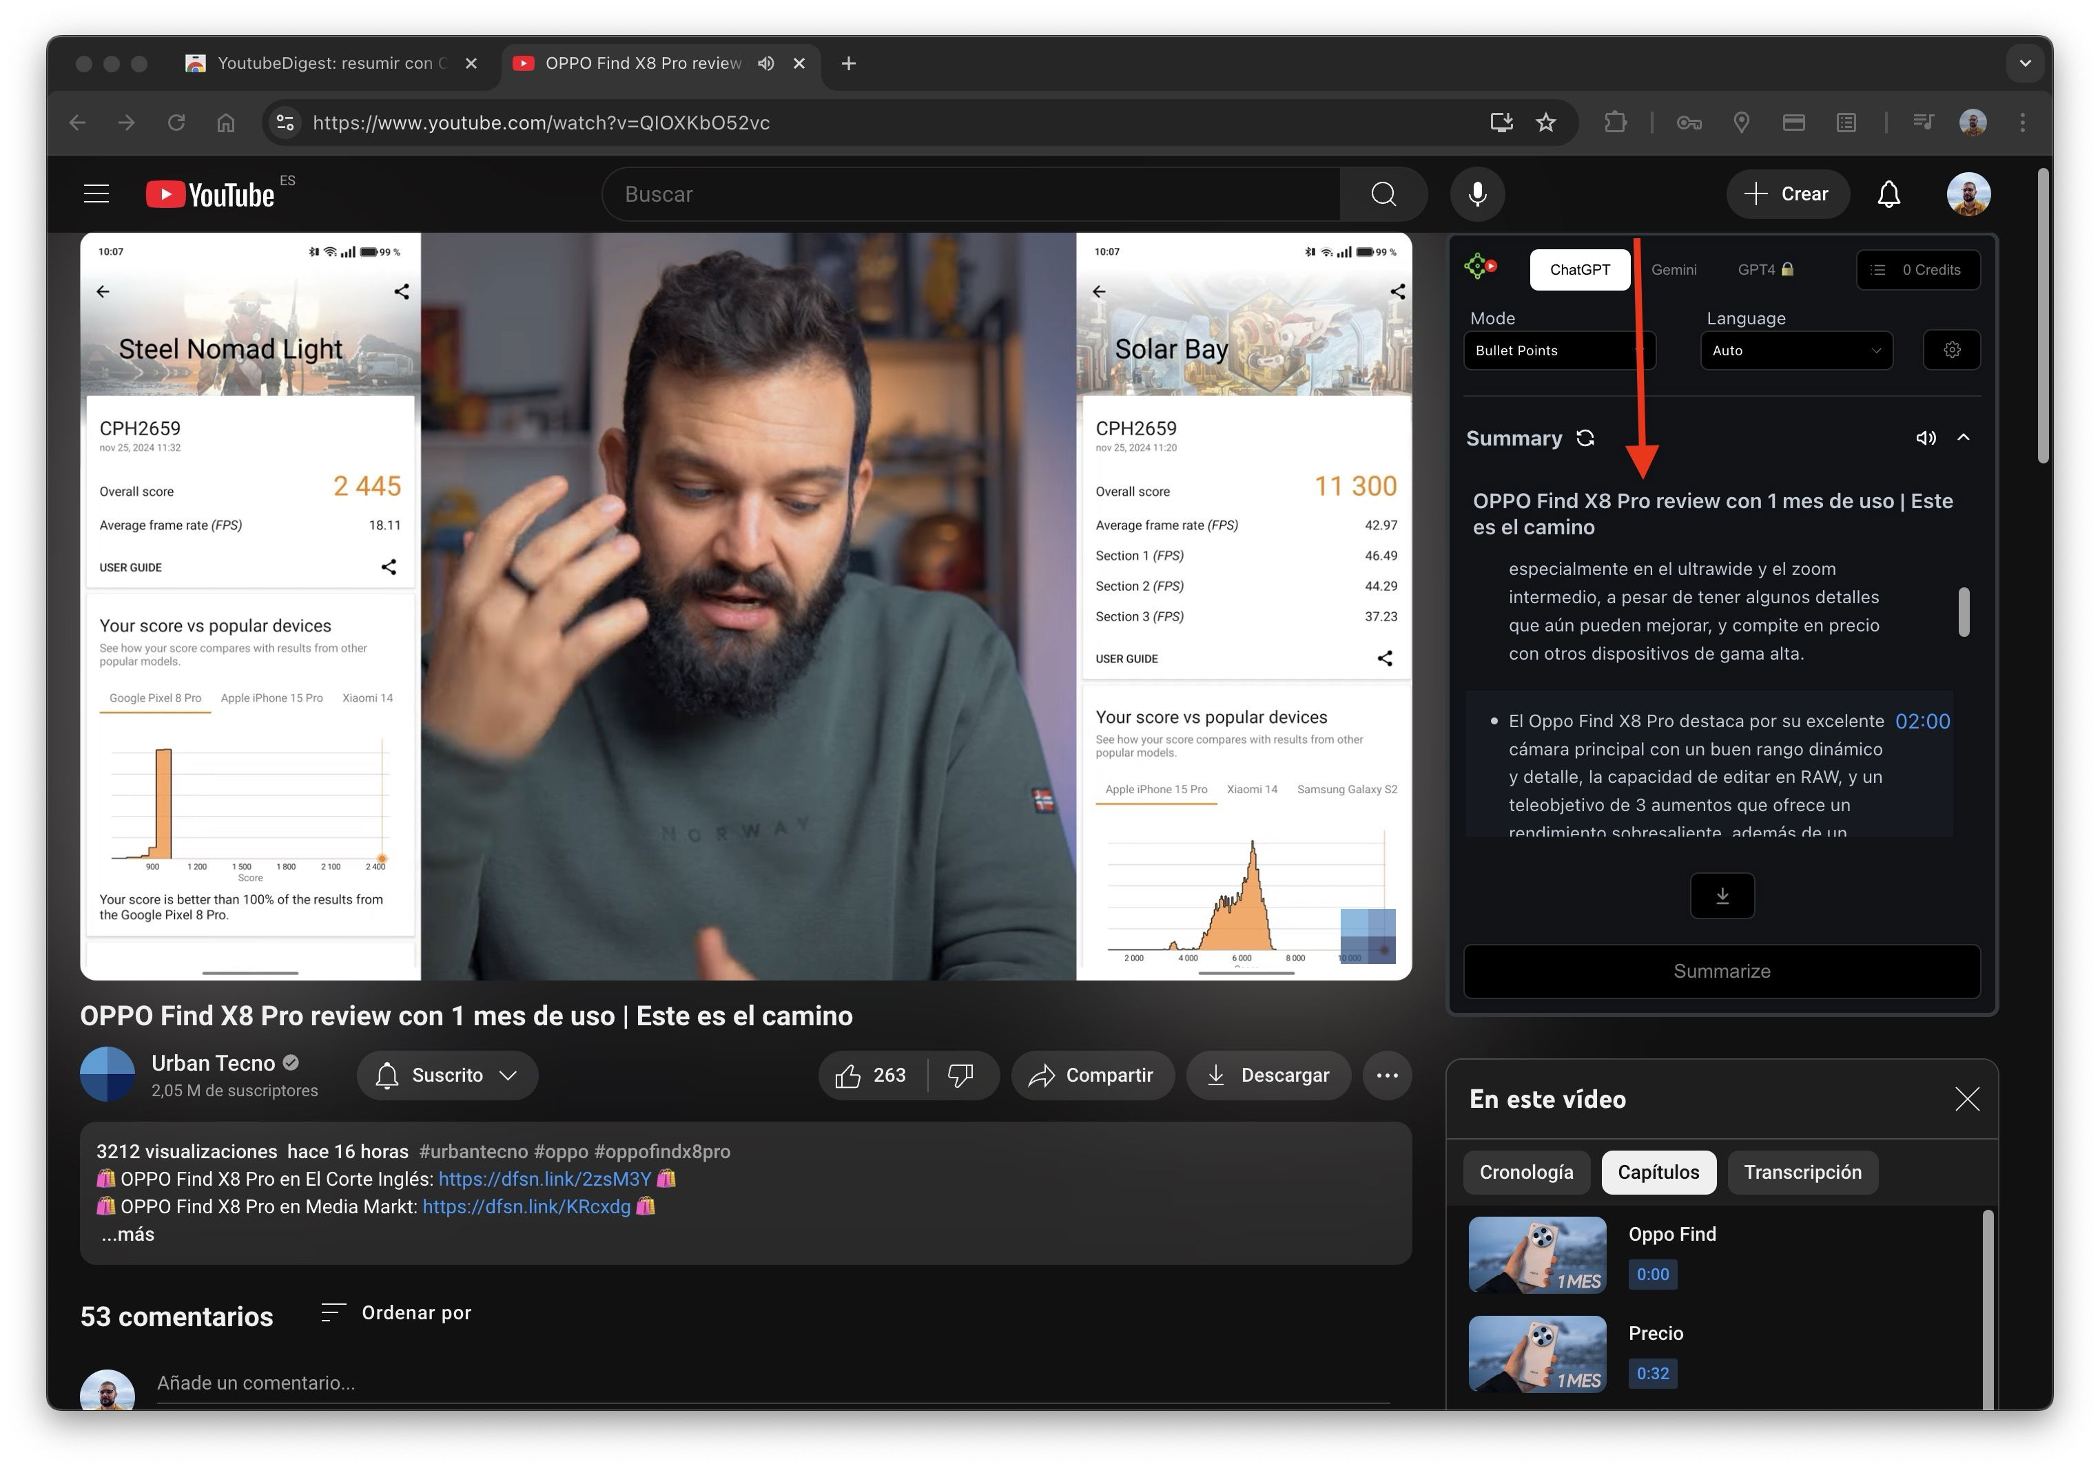Select the ChatGPT model tab
The width and height of the screenshot is (2100, 1468).
1580,270
